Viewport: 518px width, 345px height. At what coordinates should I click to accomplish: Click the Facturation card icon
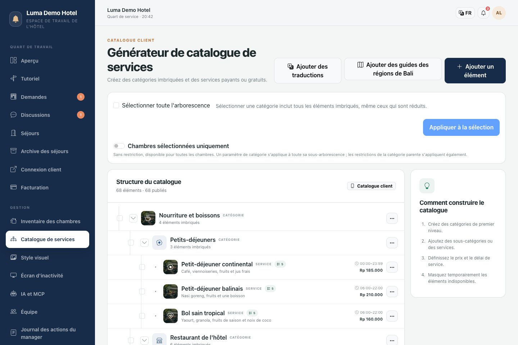coord(13,187)
